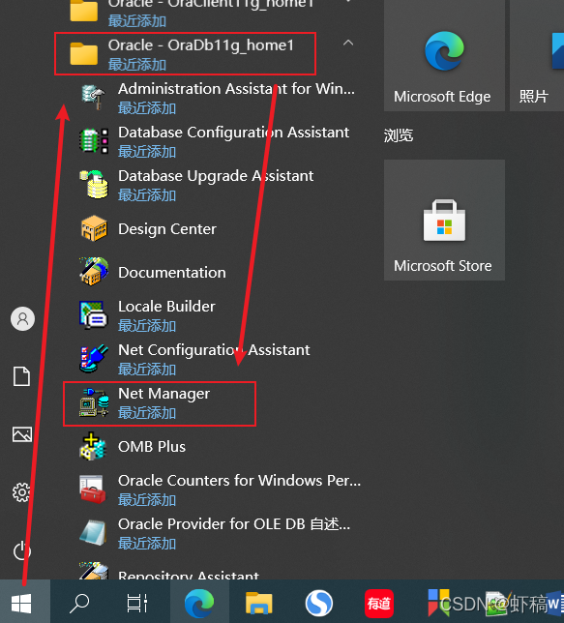The image size is (564, 623).
Task: Click the Oracle - OraDb11g_home1 folder entry
Action: [x=185, y=54]
